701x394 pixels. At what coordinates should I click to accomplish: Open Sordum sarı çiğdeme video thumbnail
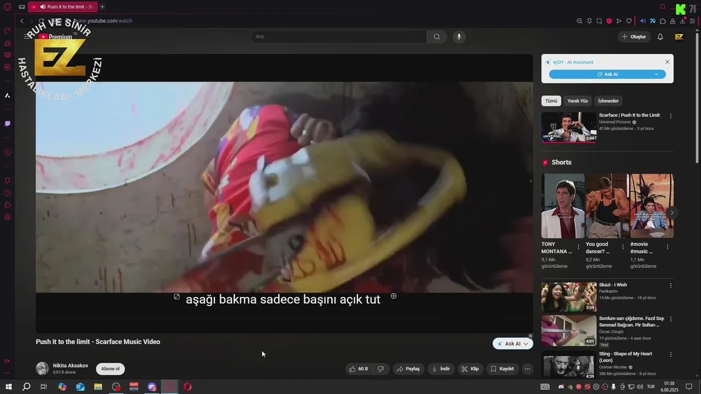569,331
